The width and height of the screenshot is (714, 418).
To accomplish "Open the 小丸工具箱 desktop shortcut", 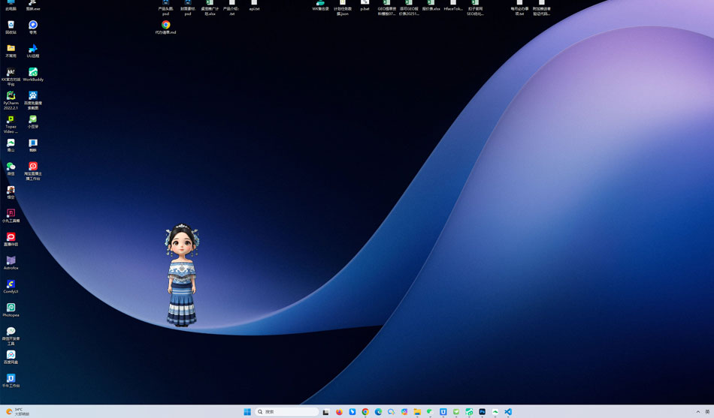I will 11,215.
